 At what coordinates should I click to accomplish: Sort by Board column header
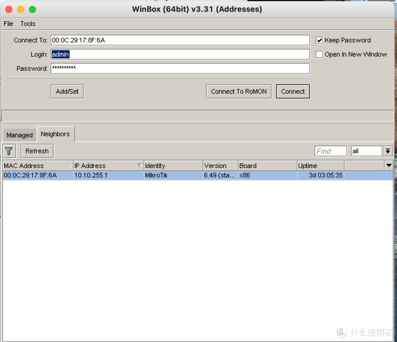268,166
